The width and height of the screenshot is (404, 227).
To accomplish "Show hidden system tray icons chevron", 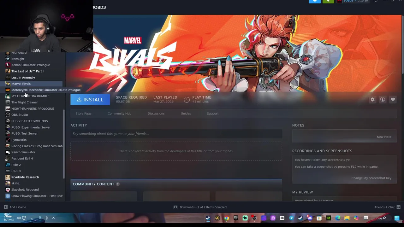I will (x=53, y=218).
